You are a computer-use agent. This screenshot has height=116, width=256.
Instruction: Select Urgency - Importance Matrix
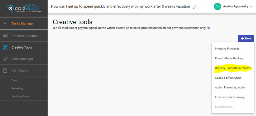pos(232,68)
